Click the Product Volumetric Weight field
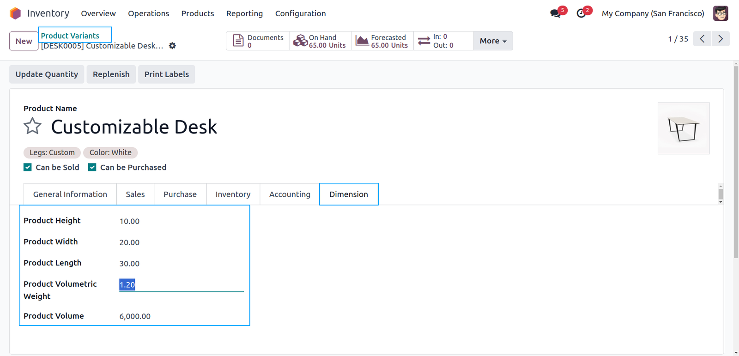This screenshot has width=739, height=356. coord(182,285)
